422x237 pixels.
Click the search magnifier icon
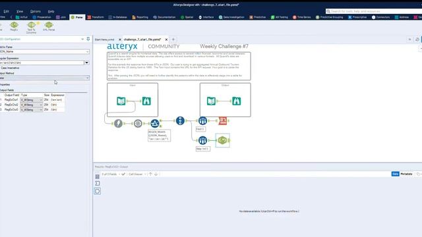[x=328, y=11]
